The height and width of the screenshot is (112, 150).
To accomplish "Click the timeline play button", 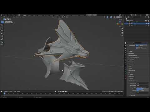I will pos(64,91).
